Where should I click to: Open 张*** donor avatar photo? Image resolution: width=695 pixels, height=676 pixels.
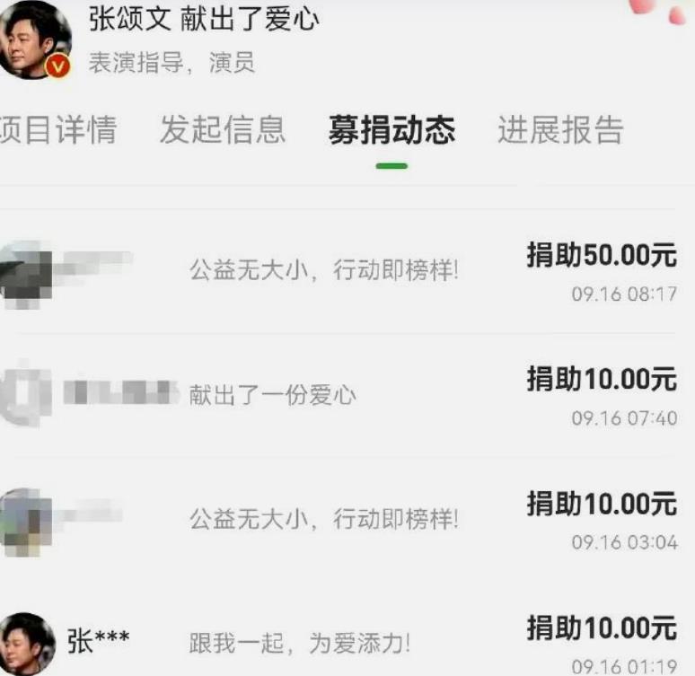(28, 644)
